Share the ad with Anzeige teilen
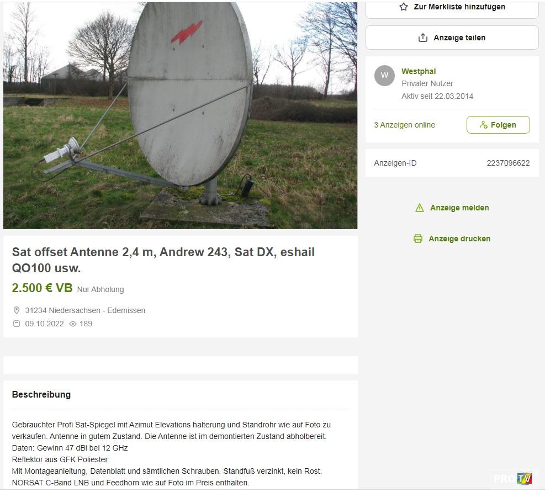Image resolution: width=545 pixels, height=492 pixels. tap(452, 38)
